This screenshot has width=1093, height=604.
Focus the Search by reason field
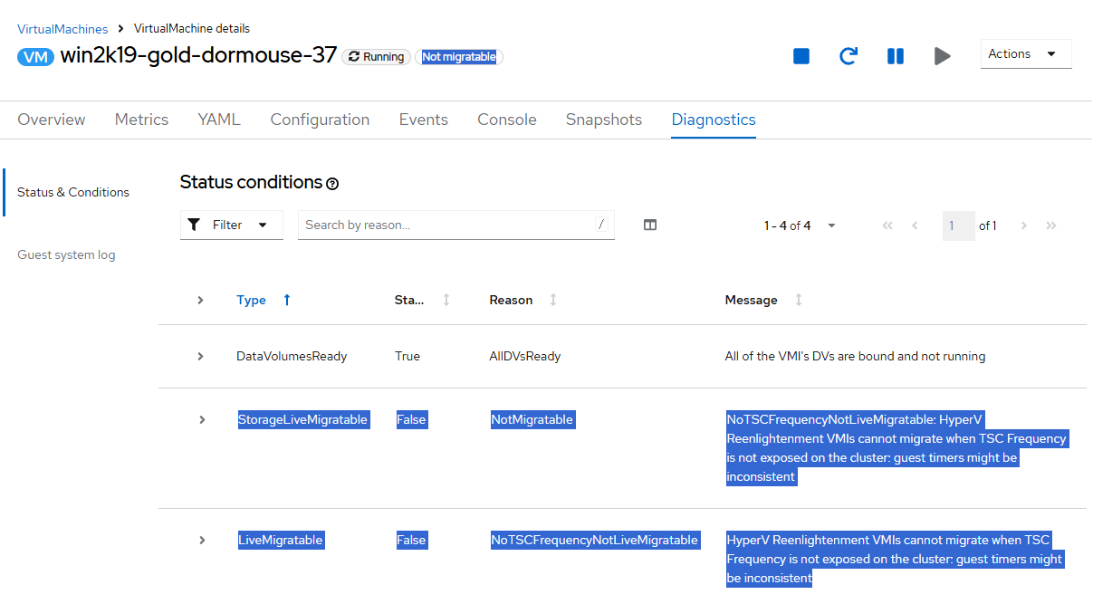coord(456,225)
